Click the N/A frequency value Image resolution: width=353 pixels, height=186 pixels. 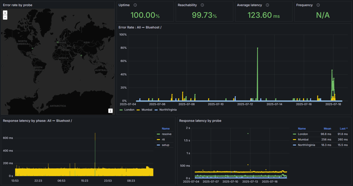coord(323,15)
